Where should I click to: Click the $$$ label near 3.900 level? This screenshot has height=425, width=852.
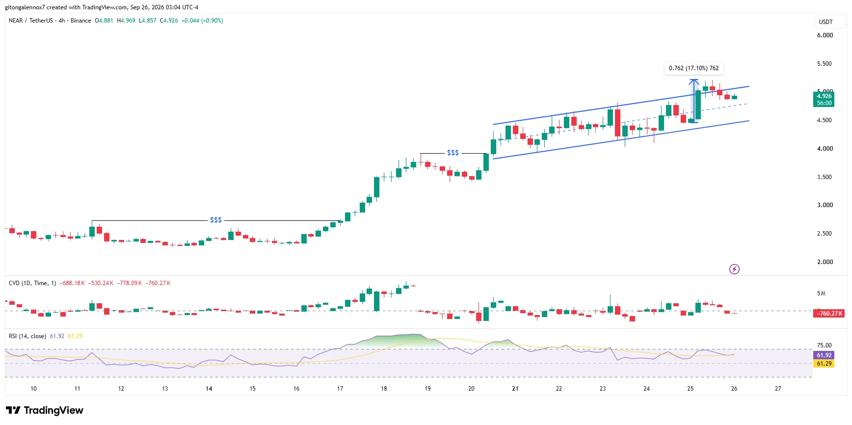pyautogui.click(x=453, y=153)
